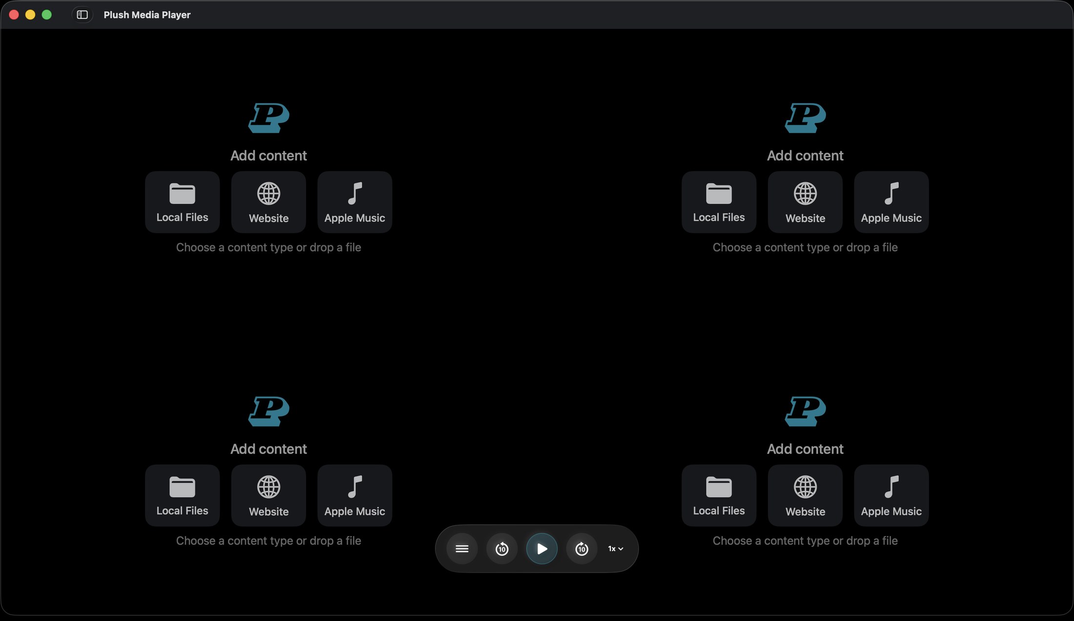Minimize the window with yellow button
Image resolution: width=1074 pixels, height=621 pixels.
coord(30,15)
